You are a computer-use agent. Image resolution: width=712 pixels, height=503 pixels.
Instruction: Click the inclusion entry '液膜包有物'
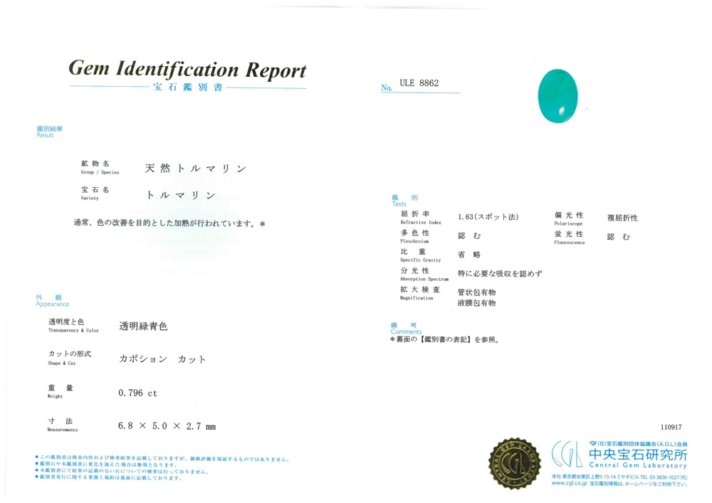click(x=476, y=303)
